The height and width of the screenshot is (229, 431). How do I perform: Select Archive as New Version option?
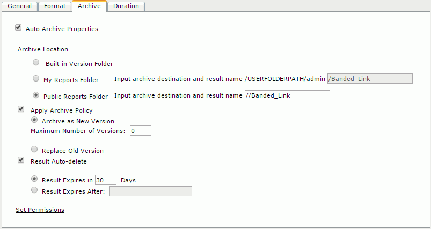35,121
